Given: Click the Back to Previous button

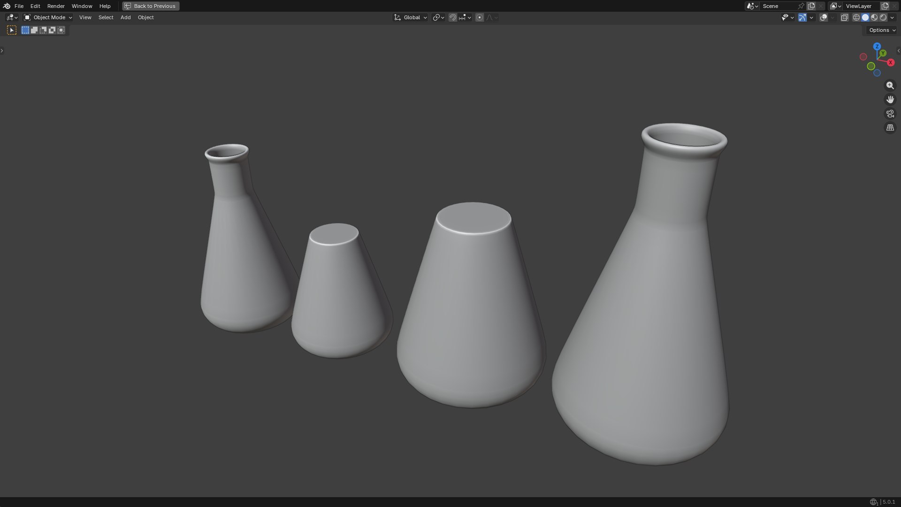Looking at the screenshot, I should click(151, 6).
